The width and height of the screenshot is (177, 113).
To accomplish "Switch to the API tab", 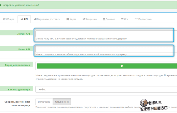I will pos(24,19).
